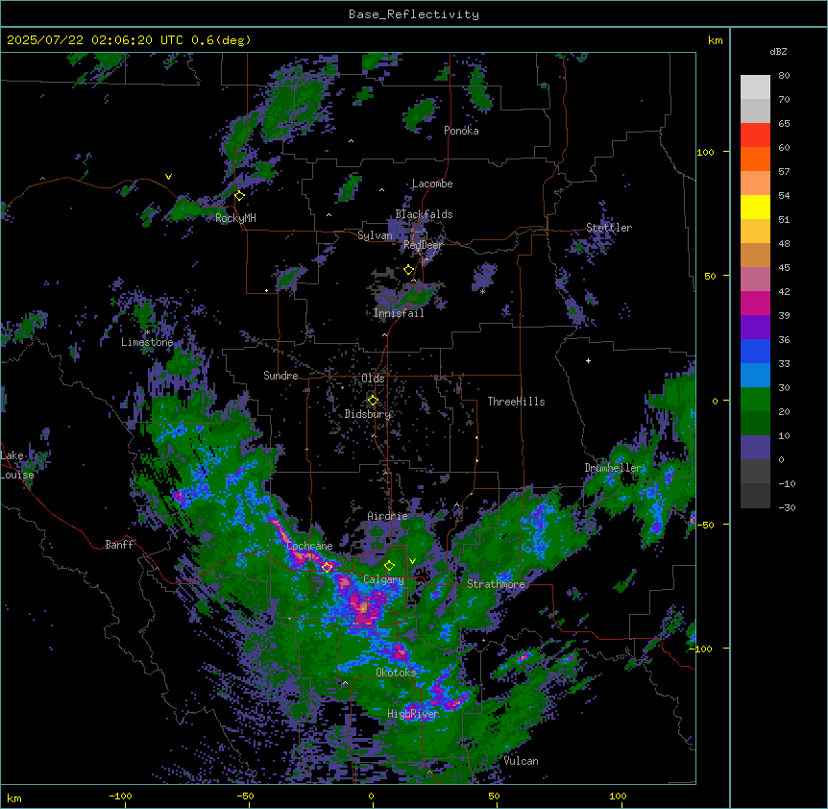The image size is (828, 809).
Task: Click the yellow V marker east of Calgary
Action: click(x=412, y=561)
